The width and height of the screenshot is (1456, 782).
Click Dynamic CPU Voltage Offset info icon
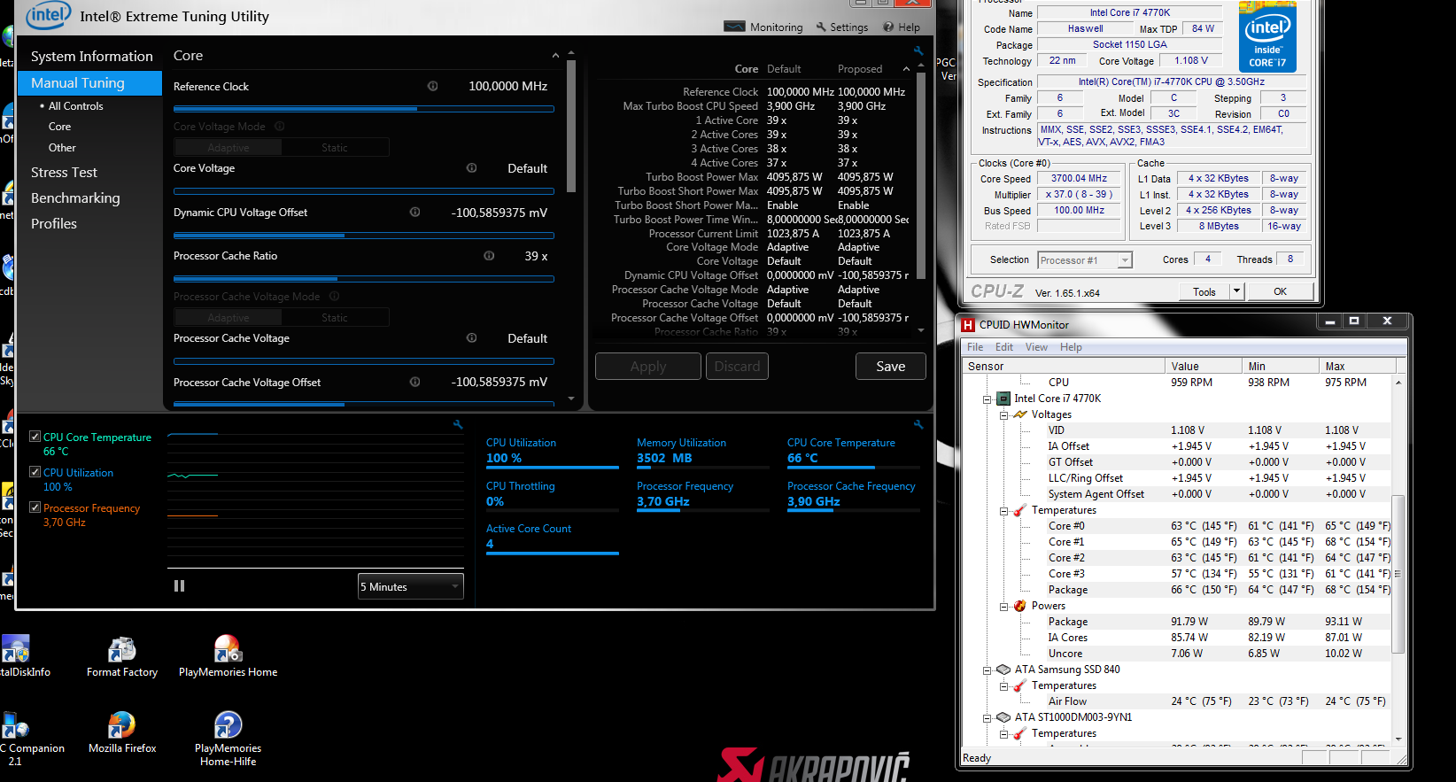(415, 212)
